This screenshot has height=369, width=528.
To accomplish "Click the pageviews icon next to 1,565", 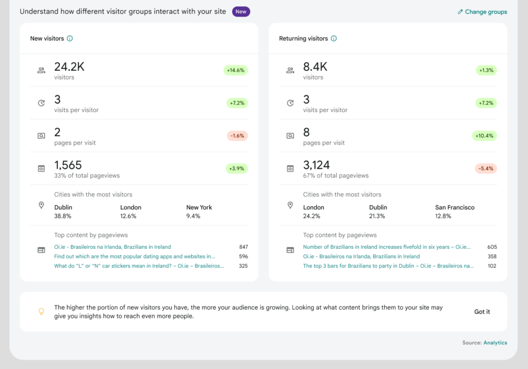I will 41,168.
